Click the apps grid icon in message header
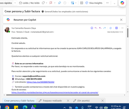129x109 pixels. tap(116, 28)
